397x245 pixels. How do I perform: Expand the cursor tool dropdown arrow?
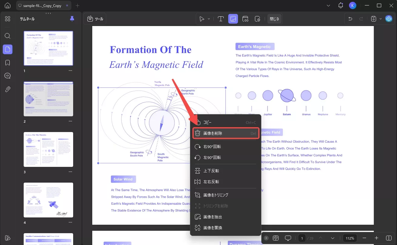point(209,19)
